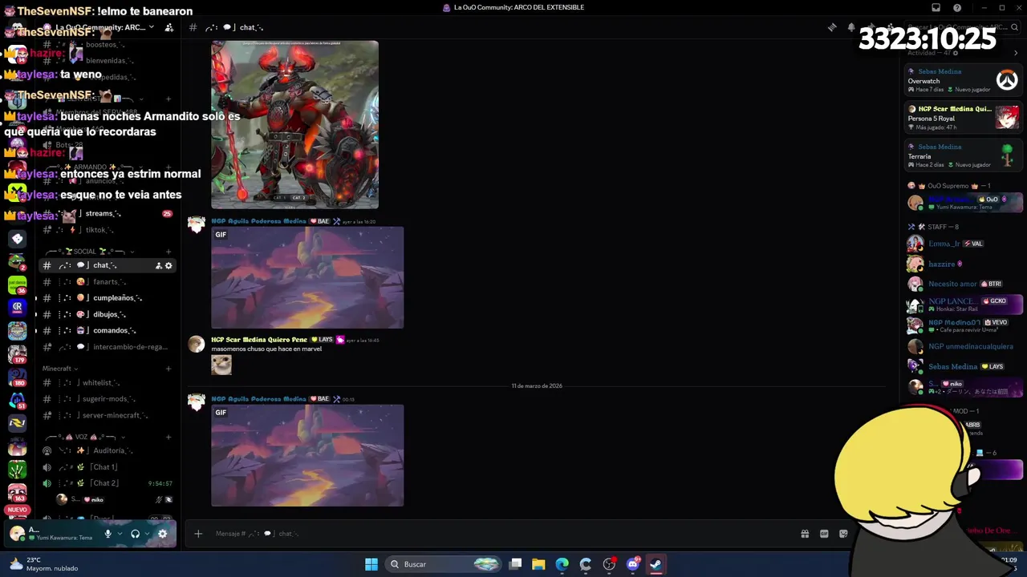1027x577 pixels.
Task: Open user settings gear
Action: coord(163,534)
